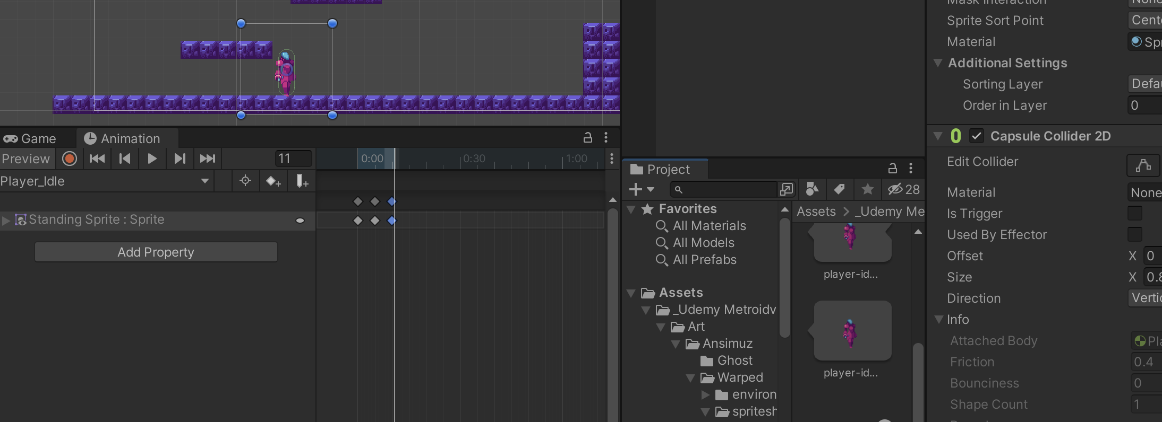
Task: Click the Add Event icon
Action: coord(302,181)
